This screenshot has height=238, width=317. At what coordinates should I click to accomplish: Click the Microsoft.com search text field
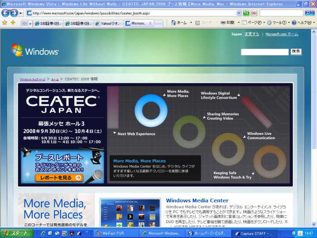264,52
